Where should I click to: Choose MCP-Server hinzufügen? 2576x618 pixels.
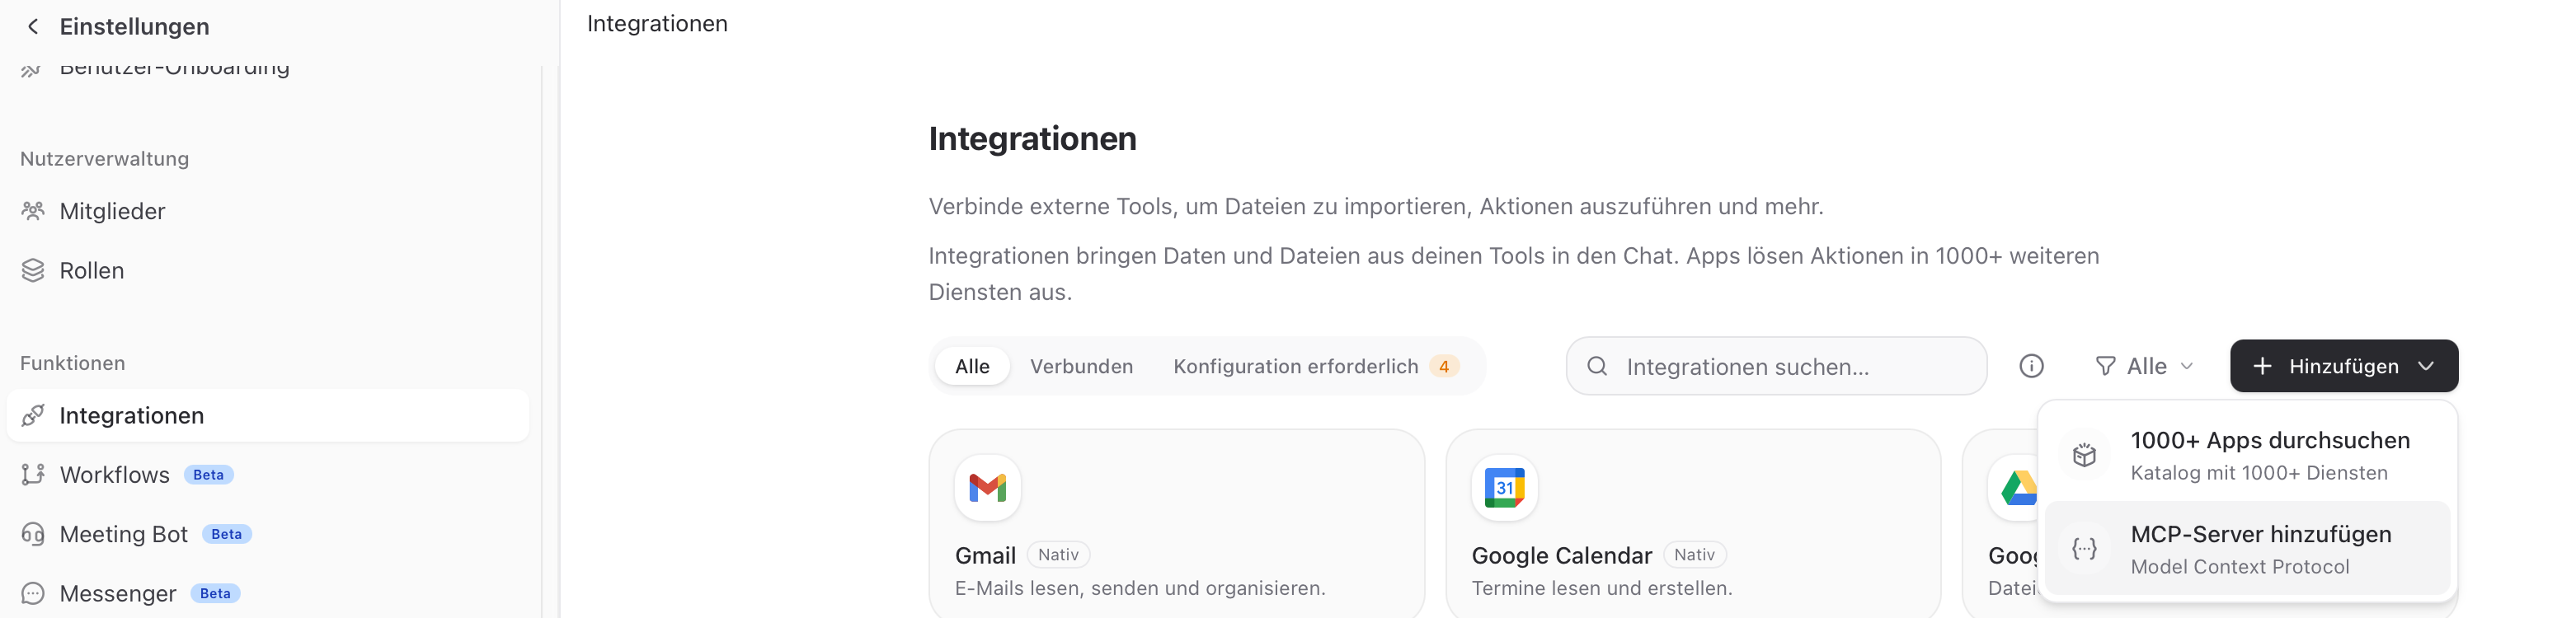(2247, 549)
